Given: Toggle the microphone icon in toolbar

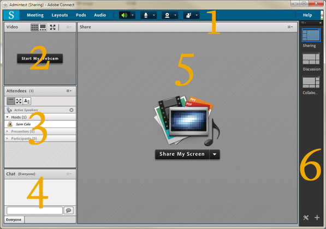Looking at the screenshot, I should point(146,15).
